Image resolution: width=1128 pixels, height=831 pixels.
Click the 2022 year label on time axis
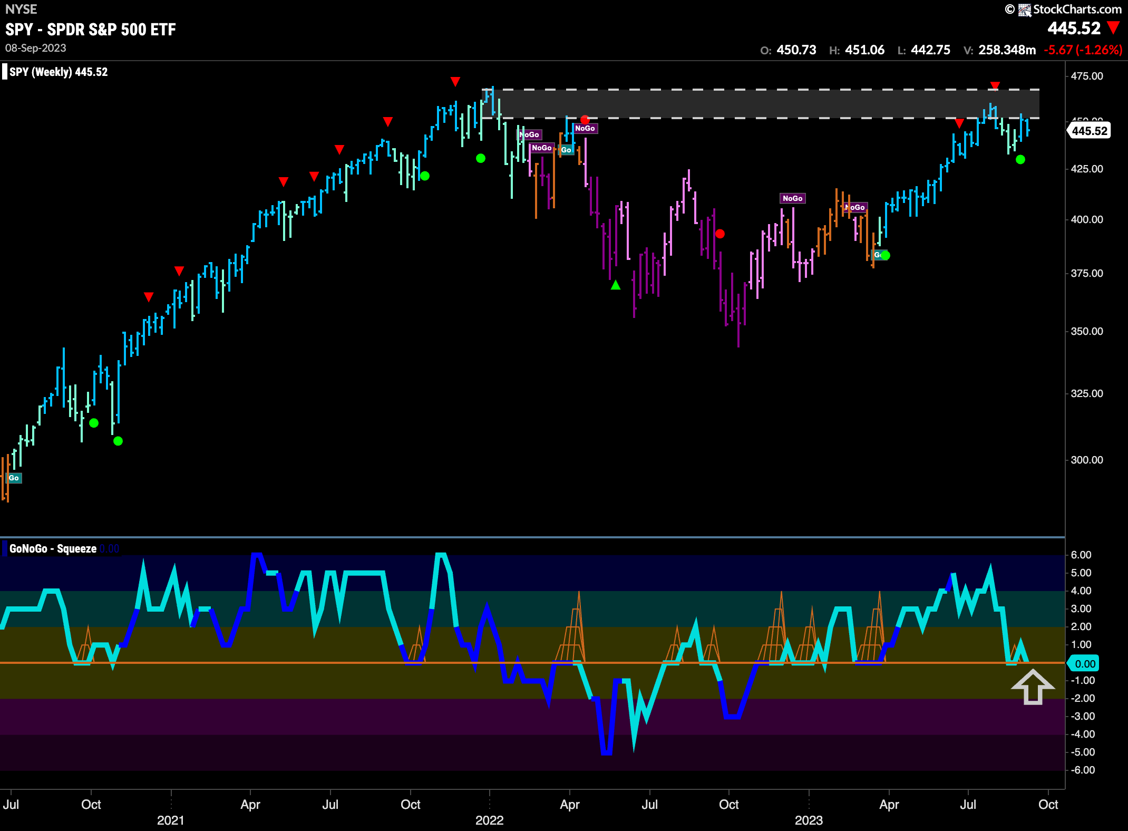point(490,820)
